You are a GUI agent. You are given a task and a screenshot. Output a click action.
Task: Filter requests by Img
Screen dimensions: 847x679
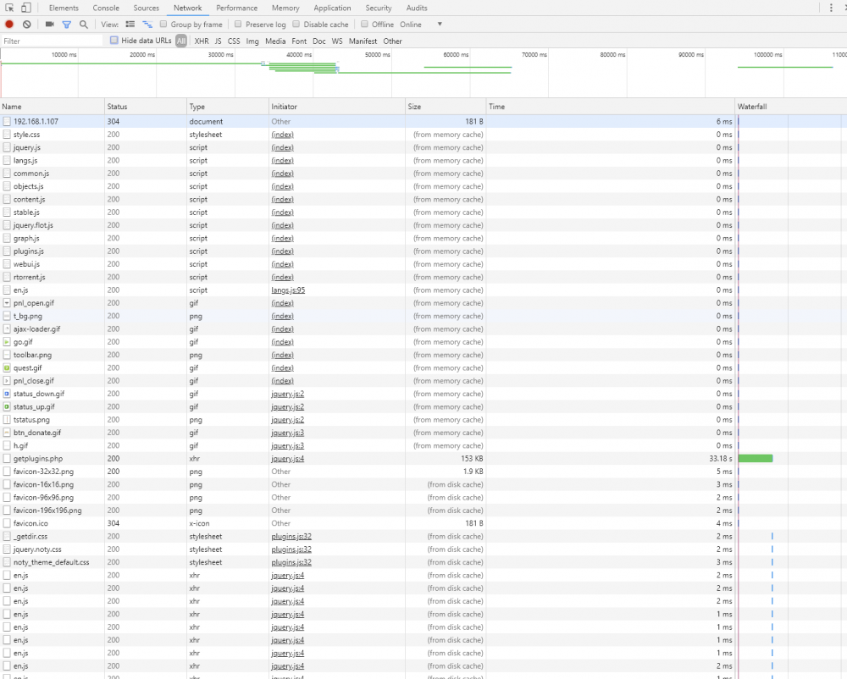[x=252, y=41]
